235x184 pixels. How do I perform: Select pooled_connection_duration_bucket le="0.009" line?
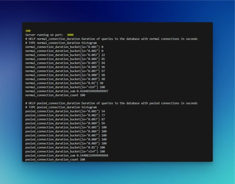[x=66, y=144]
